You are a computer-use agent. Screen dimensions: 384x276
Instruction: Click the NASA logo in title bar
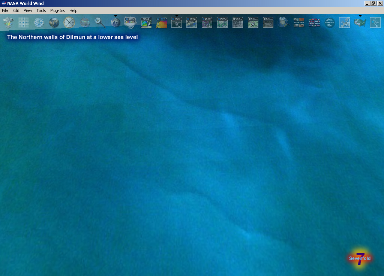tap(3, 3)
